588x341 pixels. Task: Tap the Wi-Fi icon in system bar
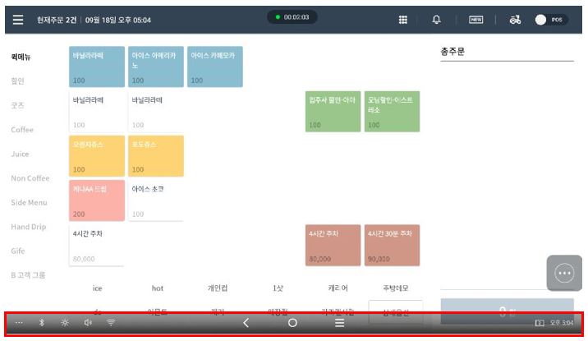point(111,323)
